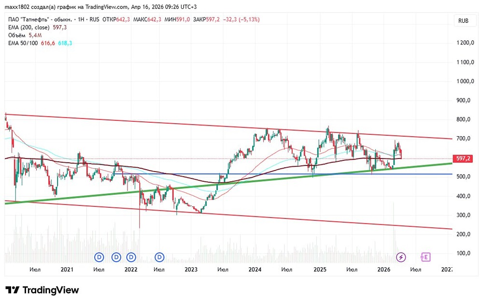Click the 800,0 price axis label

pyautogui.click(x=463, y=119)
